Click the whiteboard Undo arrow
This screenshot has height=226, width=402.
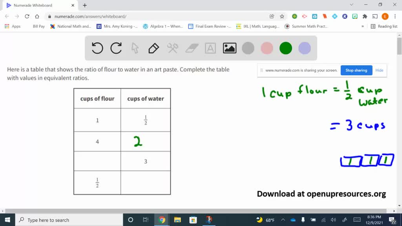tap(97, 48)
